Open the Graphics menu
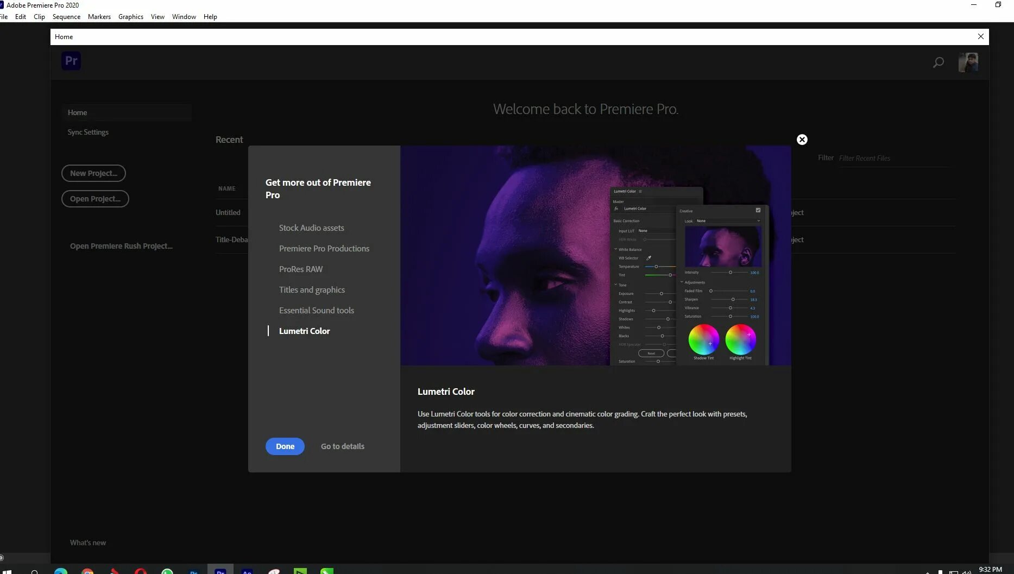 [x=131, y=17]
